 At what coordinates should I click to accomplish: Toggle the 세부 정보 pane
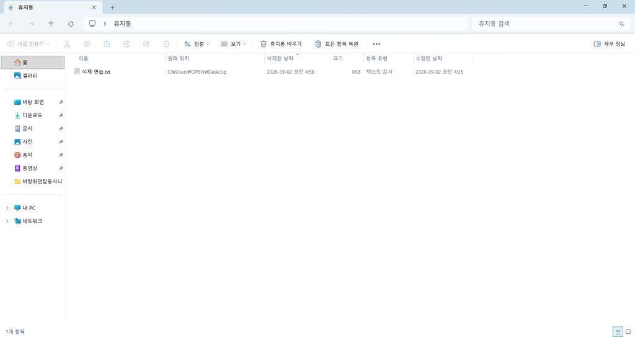coord(610,44)
